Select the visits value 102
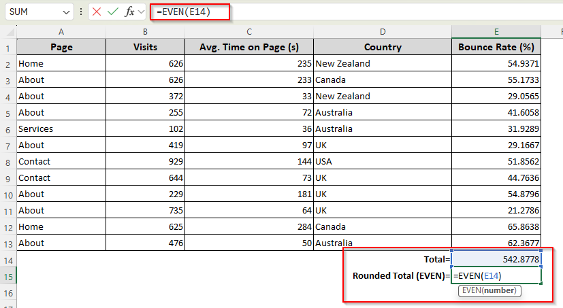 coord(145,129)
